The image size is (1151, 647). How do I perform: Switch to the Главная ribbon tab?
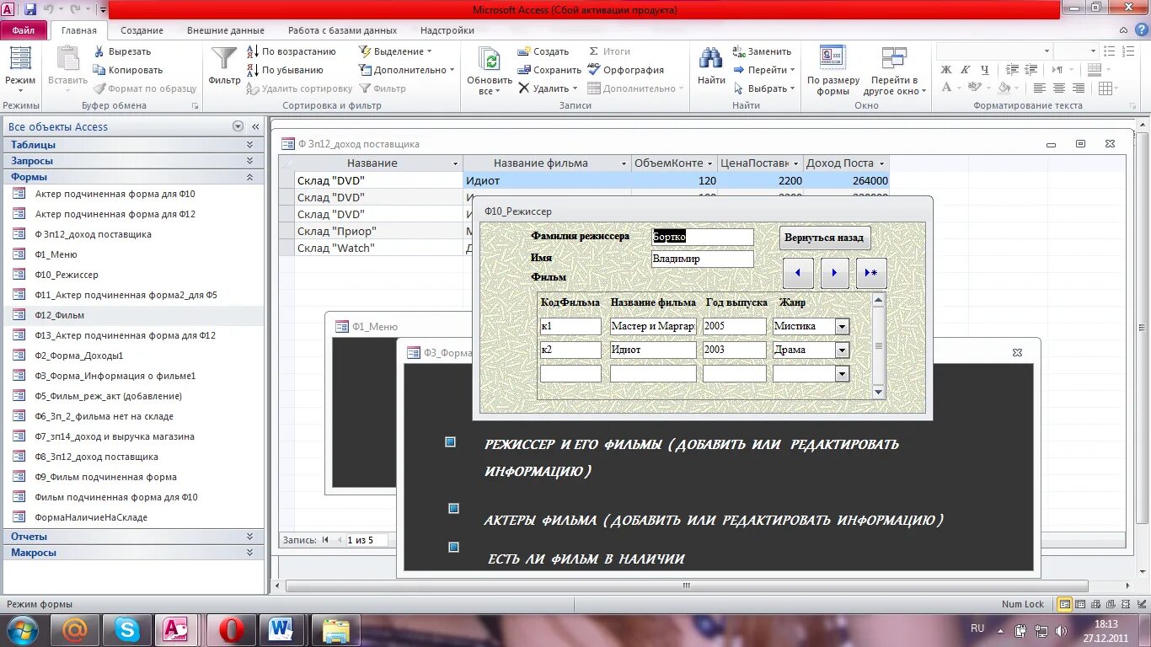coord(79,30)
